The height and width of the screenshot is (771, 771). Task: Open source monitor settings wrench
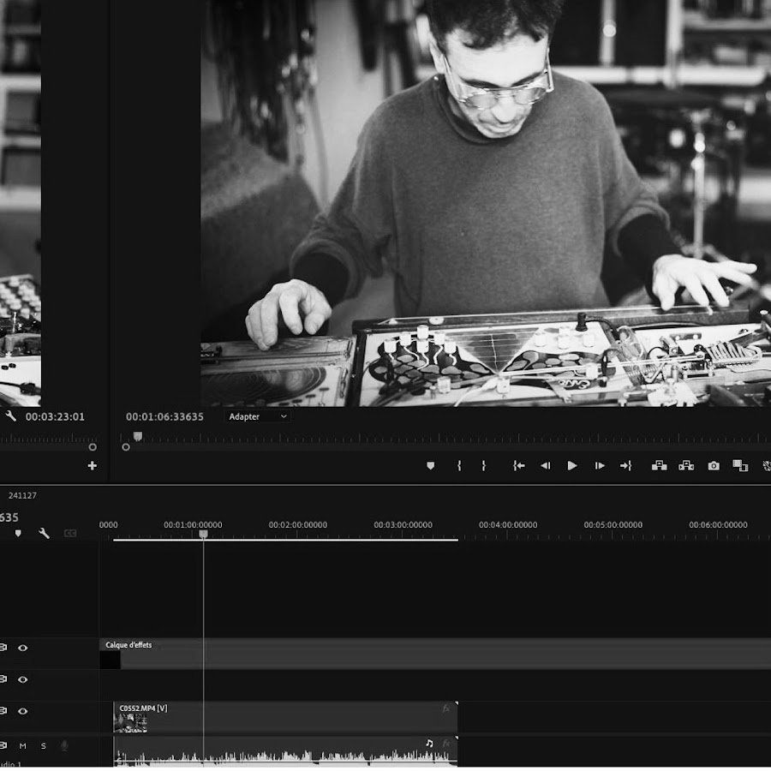[11, 416]
